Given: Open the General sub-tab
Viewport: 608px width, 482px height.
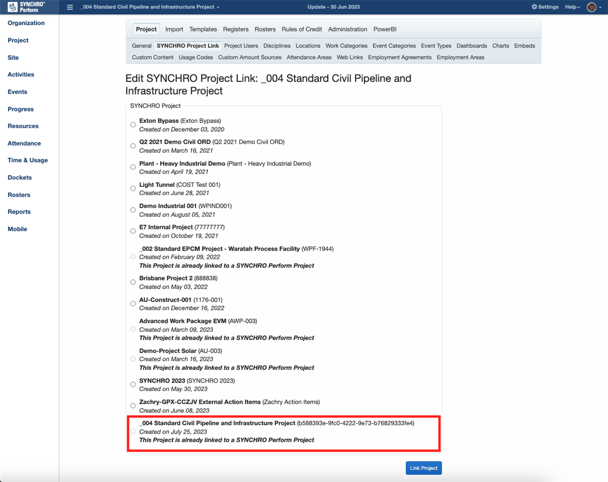Looking at the screenshot, I should [142, 46].
